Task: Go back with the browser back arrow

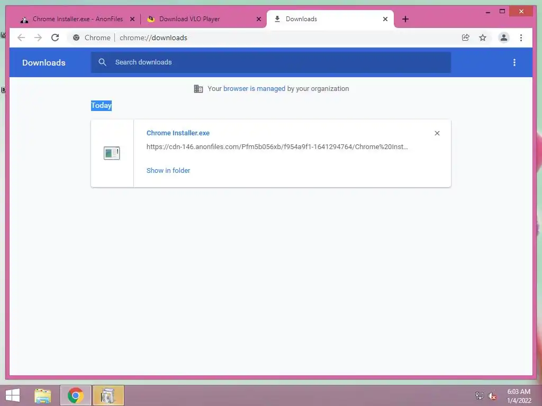Action: point(21,38)
